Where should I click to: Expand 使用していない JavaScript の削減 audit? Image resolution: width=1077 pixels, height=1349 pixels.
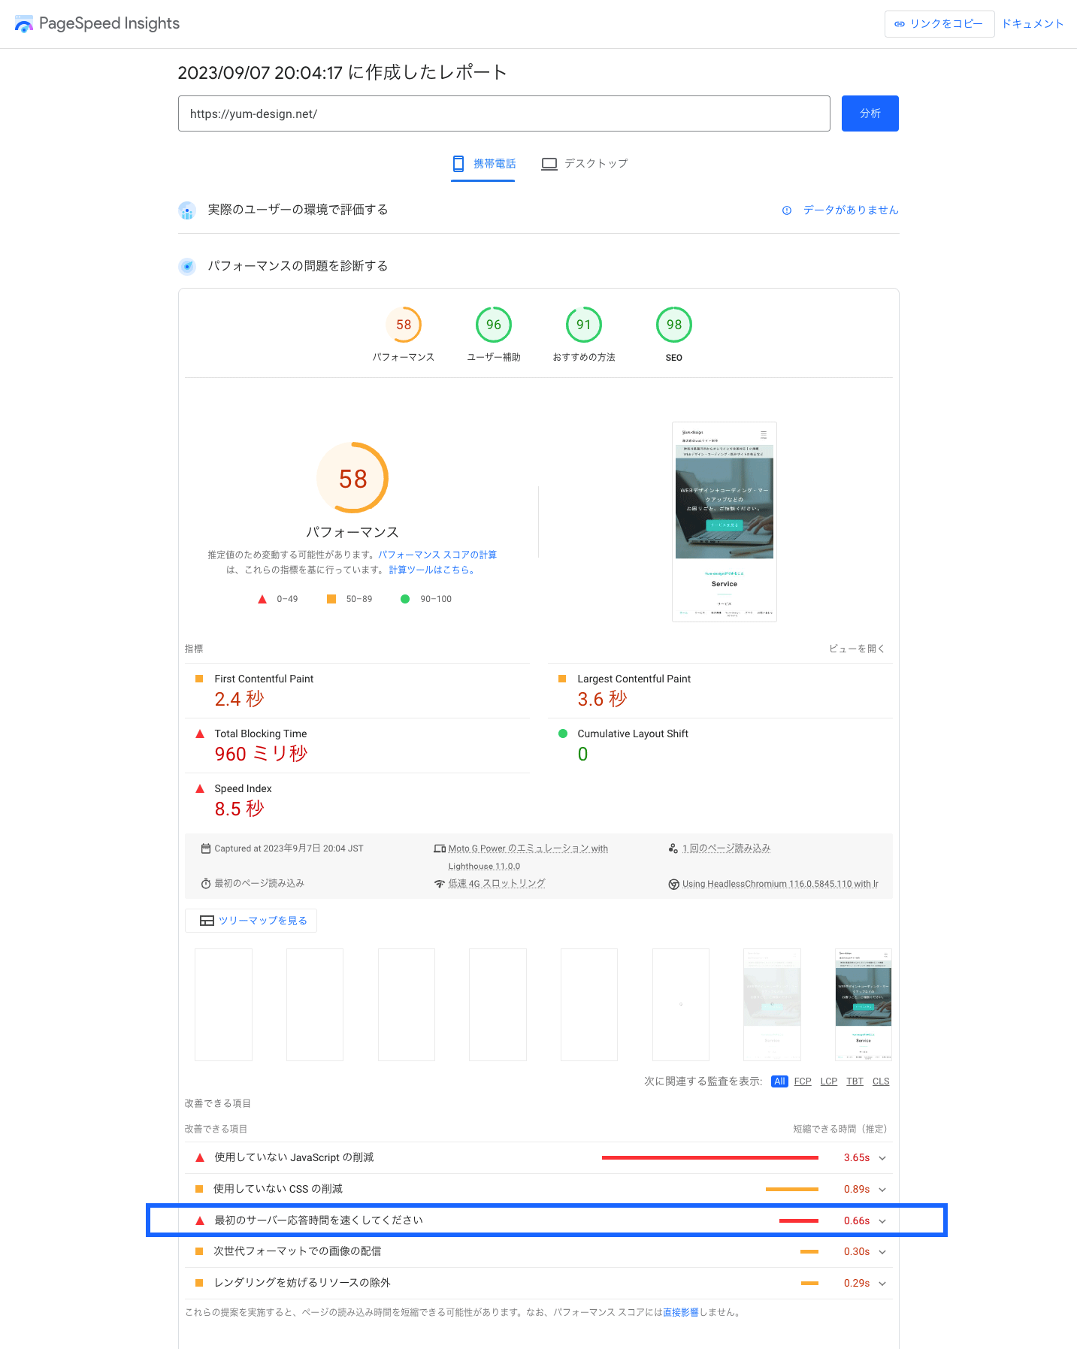tap(882, 1158)
